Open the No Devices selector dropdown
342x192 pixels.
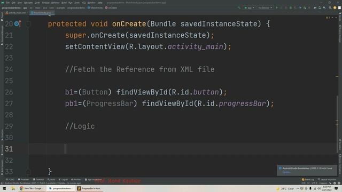point(265,8)
